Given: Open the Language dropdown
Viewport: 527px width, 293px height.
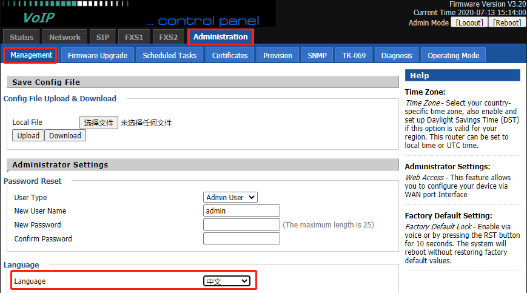Looking at the screenshot, I should [x=227, y=281].
